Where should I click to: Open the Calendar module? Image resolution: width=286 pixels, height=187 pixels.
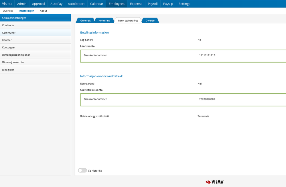pyautogui.click(x=97, y=4)
